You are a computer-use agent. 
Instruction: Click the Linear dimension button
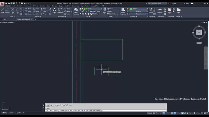pyautogui.click(x=67, y=9)
